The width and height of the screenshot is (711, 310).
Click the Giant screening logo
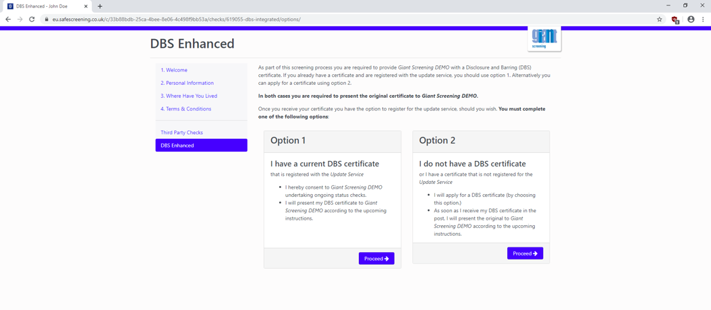coord(544,38)
